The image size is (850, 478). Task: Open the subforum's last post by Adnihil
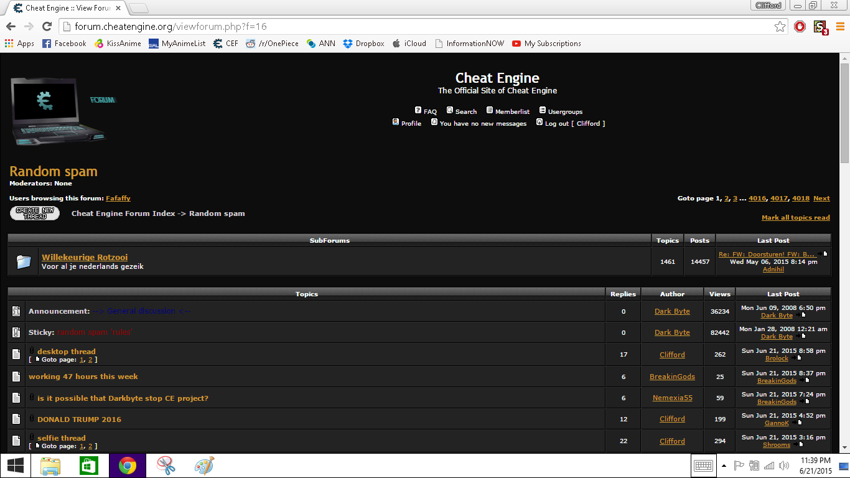click(x=773, y=269)
